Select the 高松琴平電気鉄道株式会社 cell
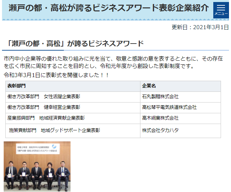Viewport: 231px width, 192px height. pyautogui.click(x=181, y=108)
